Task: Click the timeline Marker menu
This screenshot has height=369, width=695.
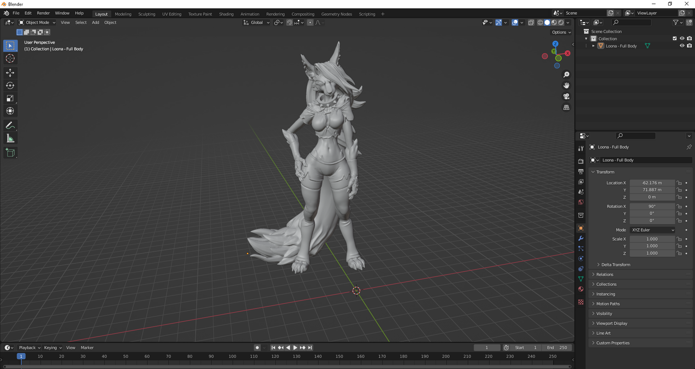Action: click(x=87, y=348)
